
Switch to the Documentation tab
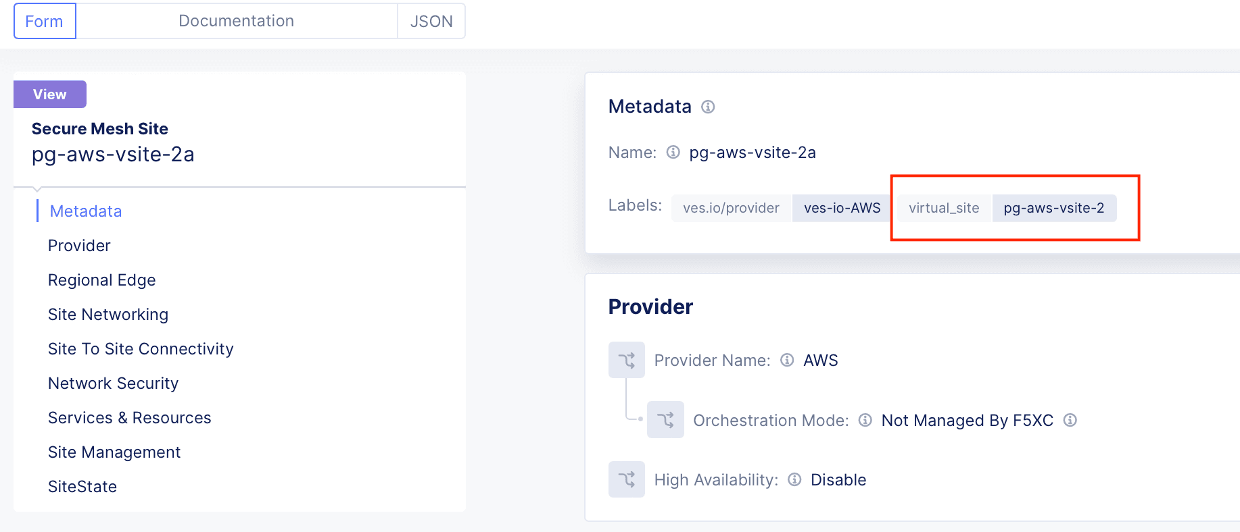tap(236, 21)
